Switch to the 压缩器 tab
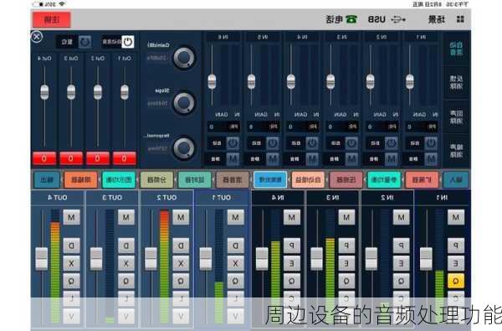This screenshot has width=502, height=331. point(346,179)
